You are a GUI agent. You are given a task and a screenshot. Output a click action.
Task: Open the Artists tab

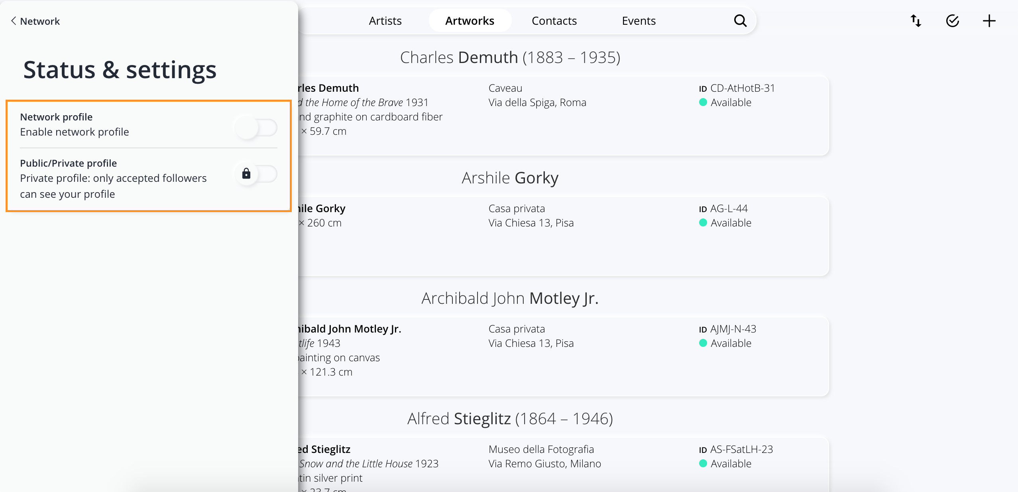click(x=385, y=21)
